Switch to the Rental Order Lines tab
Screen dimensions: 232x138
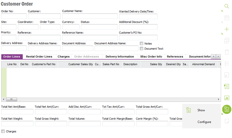[39, 57]
